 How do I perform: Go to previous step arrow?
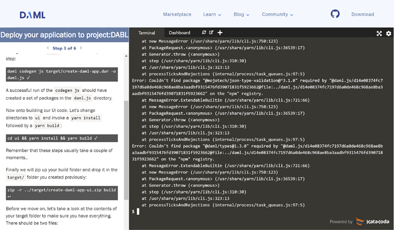[x=47, y=49]
